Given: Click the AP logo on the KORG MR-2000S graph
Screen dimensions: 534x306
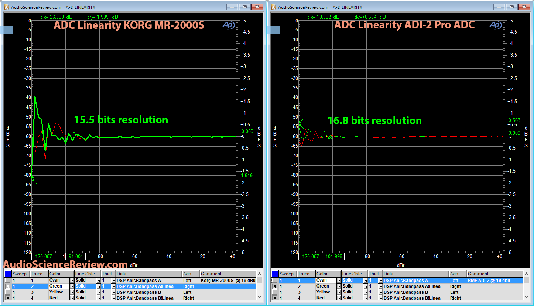Looking at the screenshot, I should [228, 25].
